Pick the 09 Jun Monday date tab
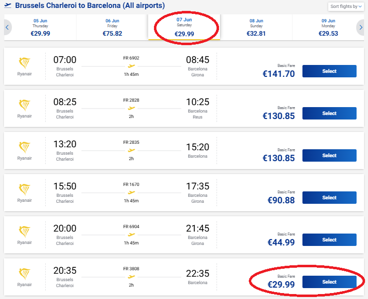This screenshot has width=368, height=299. point(328,27)
